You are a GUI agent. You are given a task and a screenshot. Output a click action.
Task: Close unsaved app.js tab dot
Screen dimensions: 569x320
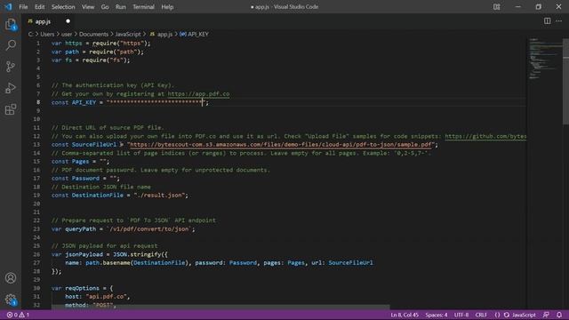(68, 21)
